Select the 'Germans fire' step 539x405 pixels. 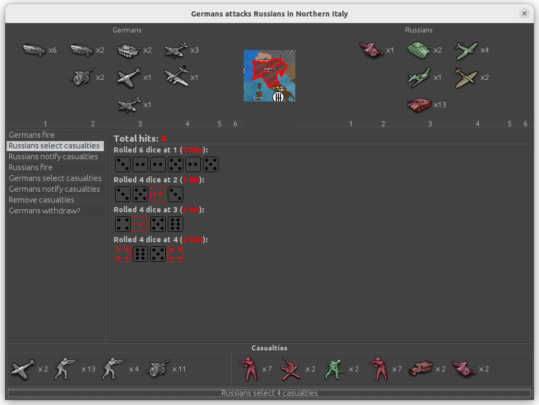pos(31,135)
